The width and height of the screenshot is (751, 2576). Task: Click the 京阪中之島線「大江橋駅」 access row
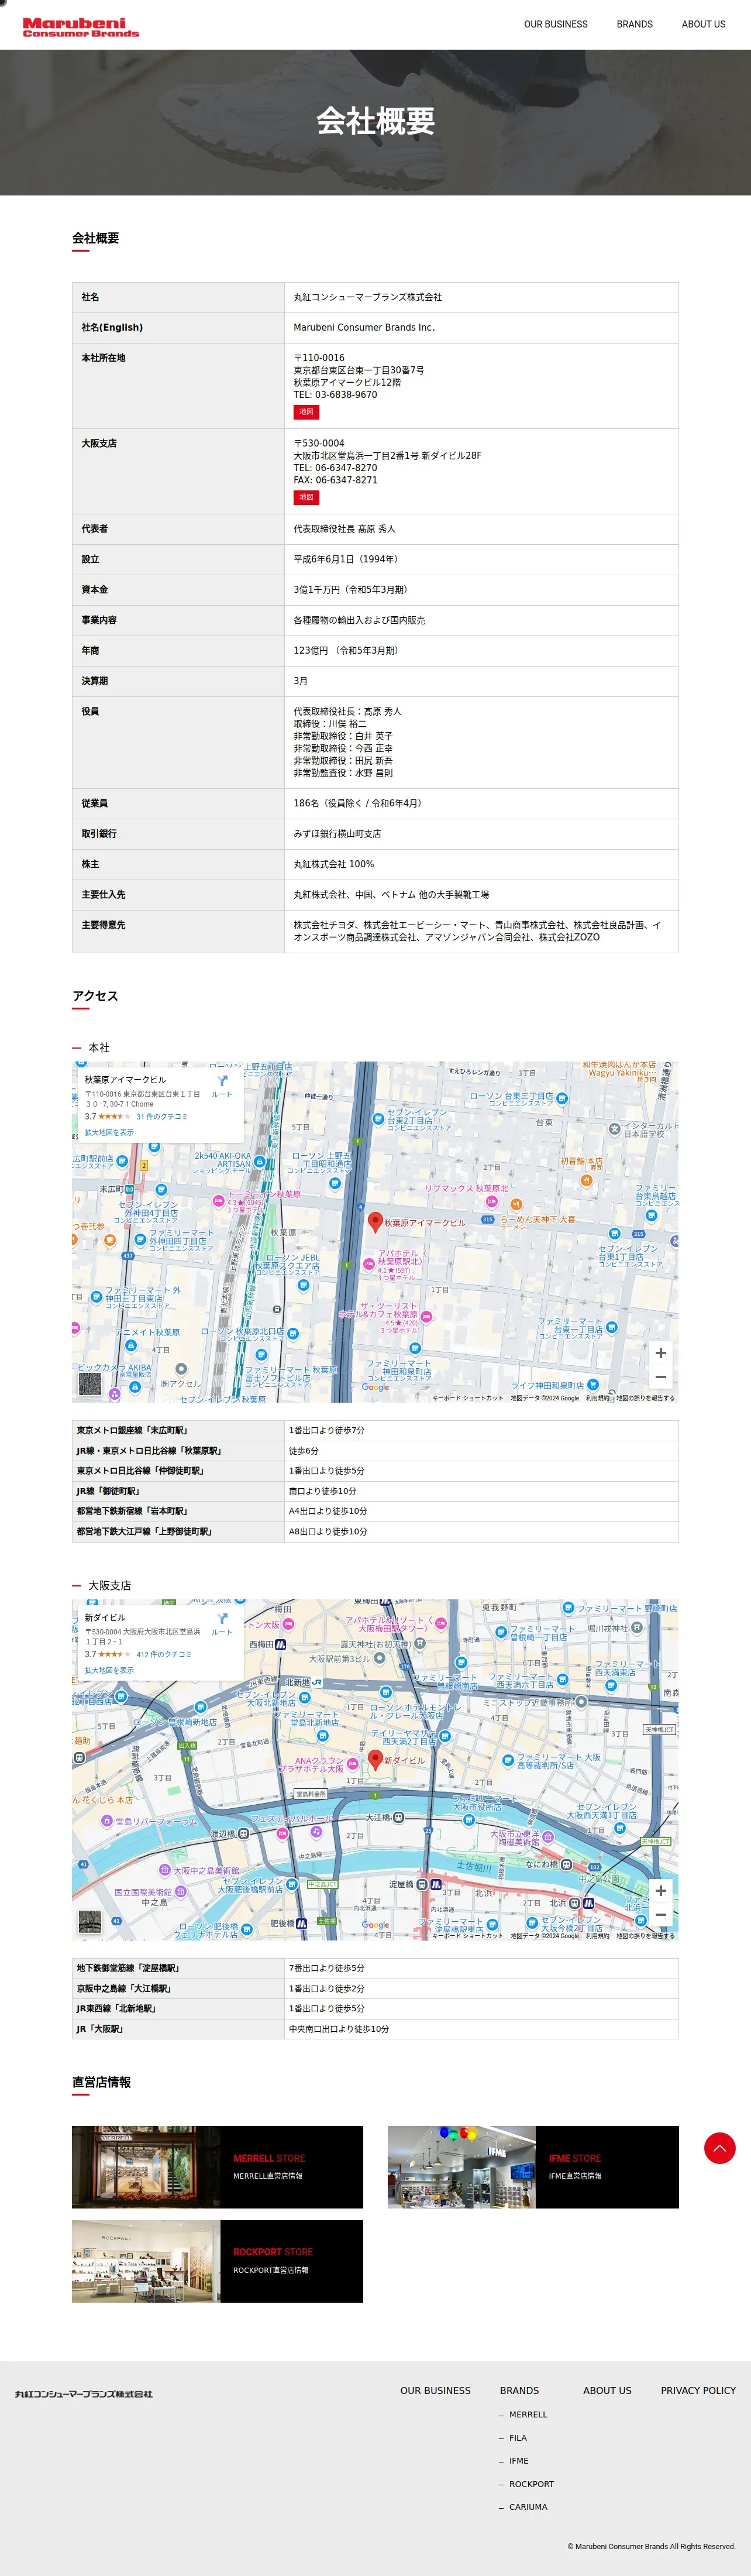(375, 1988)
